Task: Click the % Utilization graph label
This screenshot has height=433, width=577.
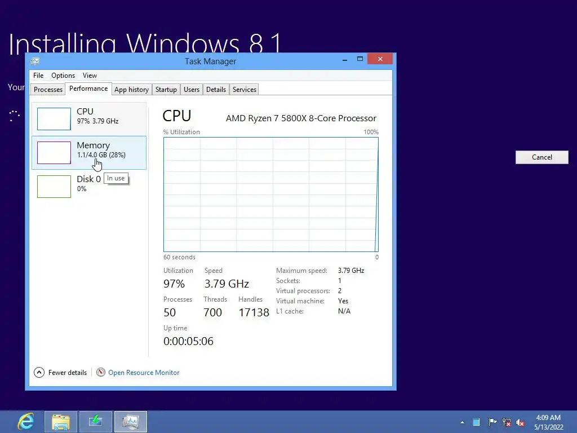Action: point(181,132)
